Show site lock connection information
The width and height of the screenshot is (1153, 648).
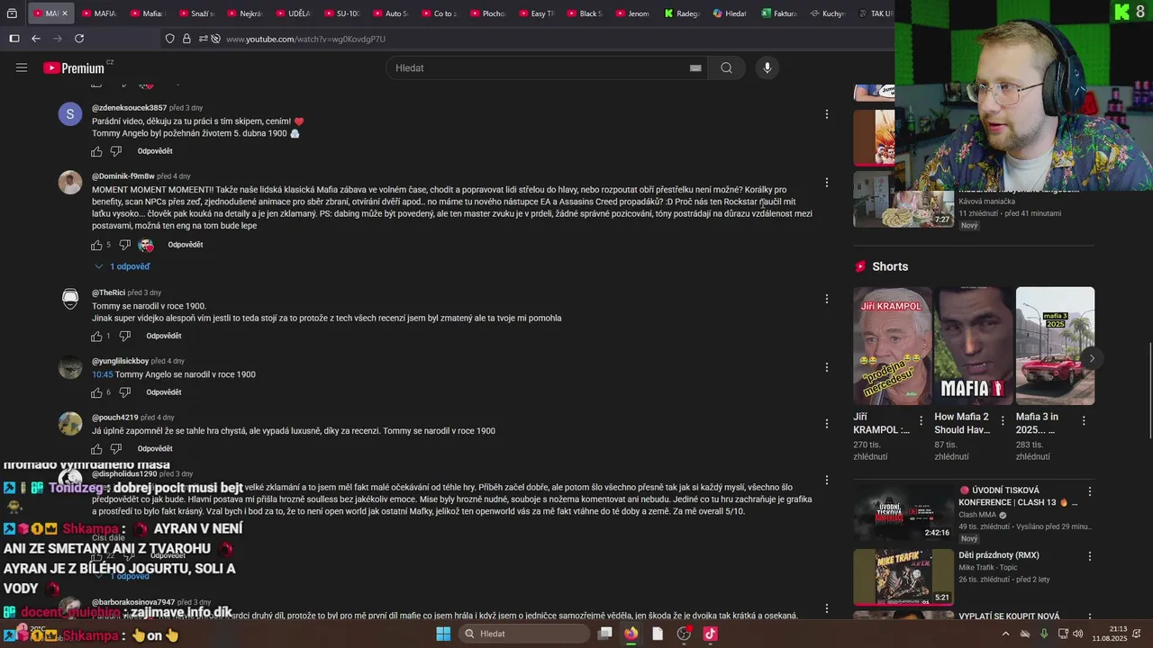[x=186, y=39]
